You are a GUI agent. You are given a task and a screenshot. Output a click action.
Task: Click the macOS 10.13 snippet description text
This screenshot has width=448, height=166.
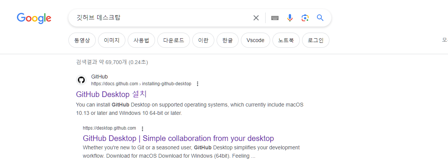190,109
